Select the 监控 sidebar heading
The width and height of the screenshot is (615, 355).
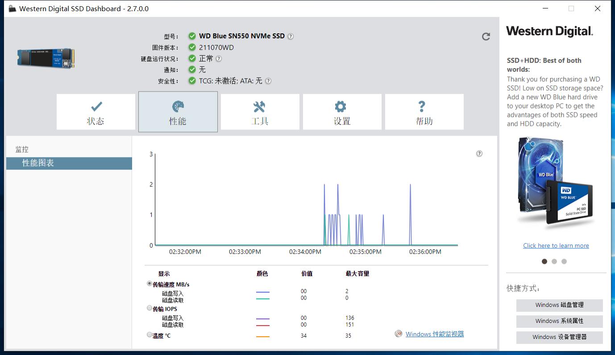coord(22,149)
